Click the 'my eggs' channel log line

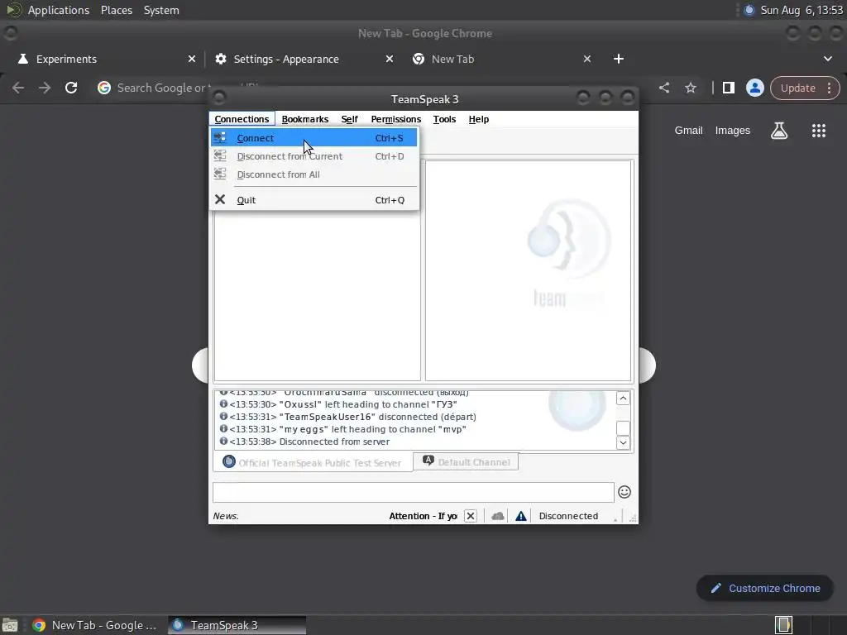pos(342,429)
